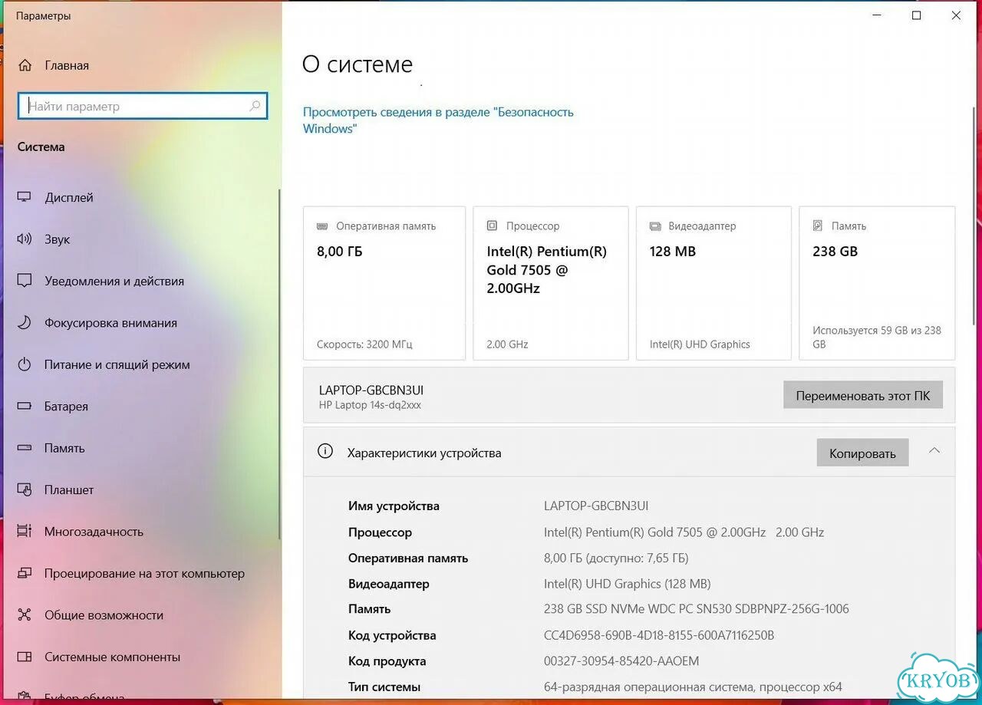Select the Системные компоненты icon

[25, 657]
